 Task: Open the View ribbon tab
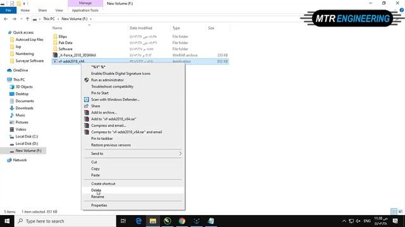59,10
